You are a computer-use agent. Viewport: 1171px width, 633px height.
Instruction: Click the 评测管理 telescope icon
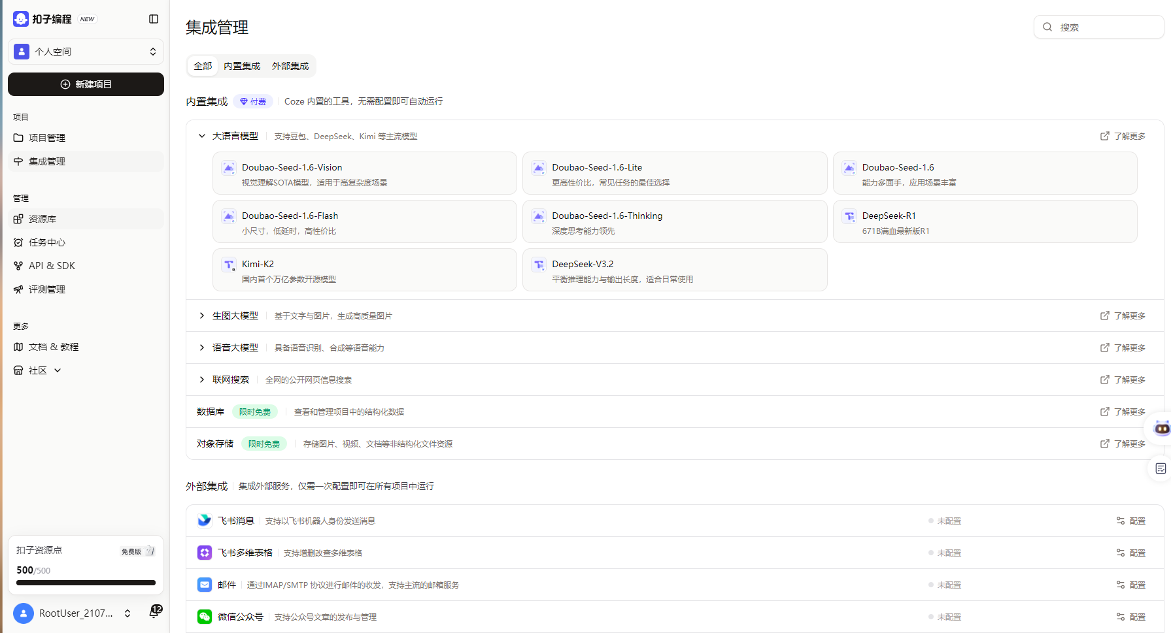tap(18, 289)
